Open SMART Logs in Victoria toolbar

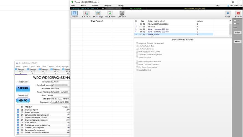pyautogui.click(x=98, y=14)
